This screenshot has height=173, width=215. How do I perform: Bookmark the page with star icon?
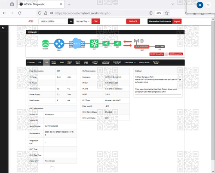(x=167, y=13)
